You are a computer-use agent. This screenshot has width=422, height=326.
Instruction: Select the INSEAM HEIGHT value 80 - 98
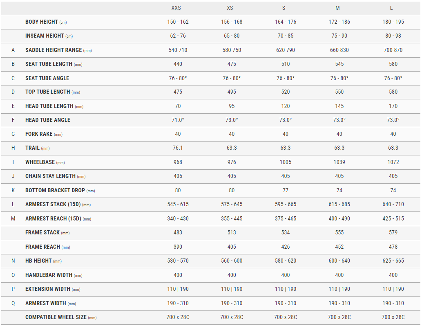(x=393, y=36)
